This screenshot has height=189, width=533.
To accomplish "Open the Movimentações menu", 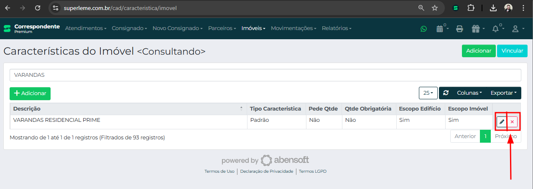I will click(294, 28).
